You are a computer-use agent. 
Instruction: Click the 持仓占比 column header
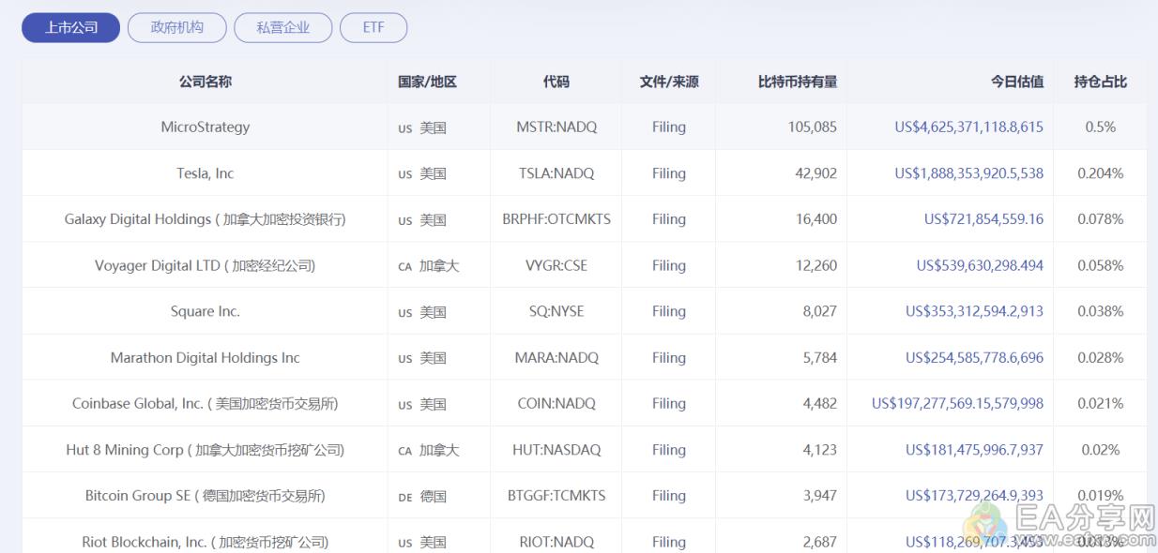coord(1101,82)
